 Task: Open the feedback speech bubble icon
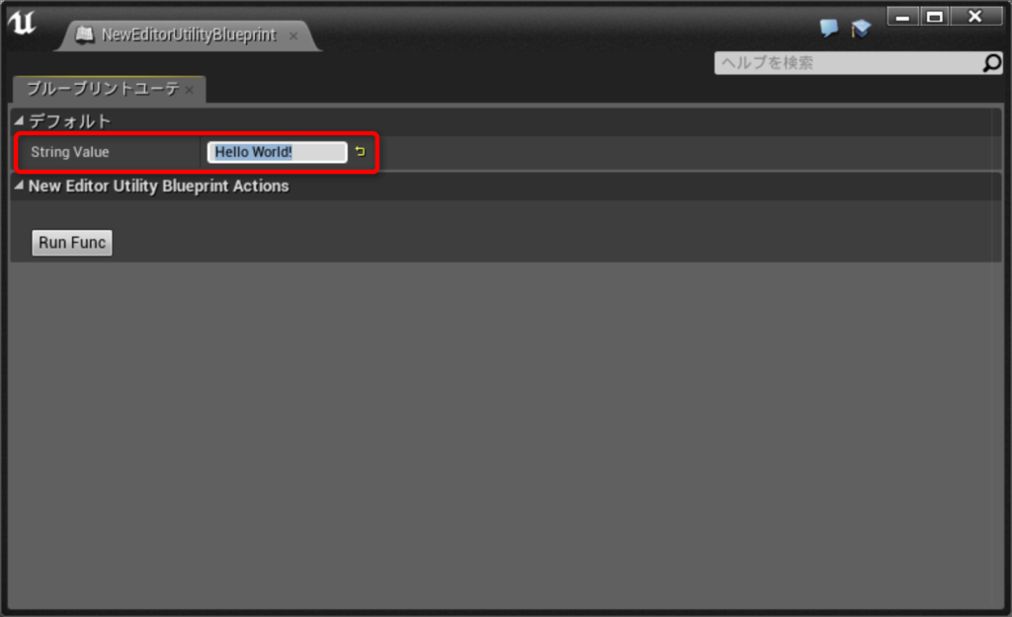[x=829, y=27]
